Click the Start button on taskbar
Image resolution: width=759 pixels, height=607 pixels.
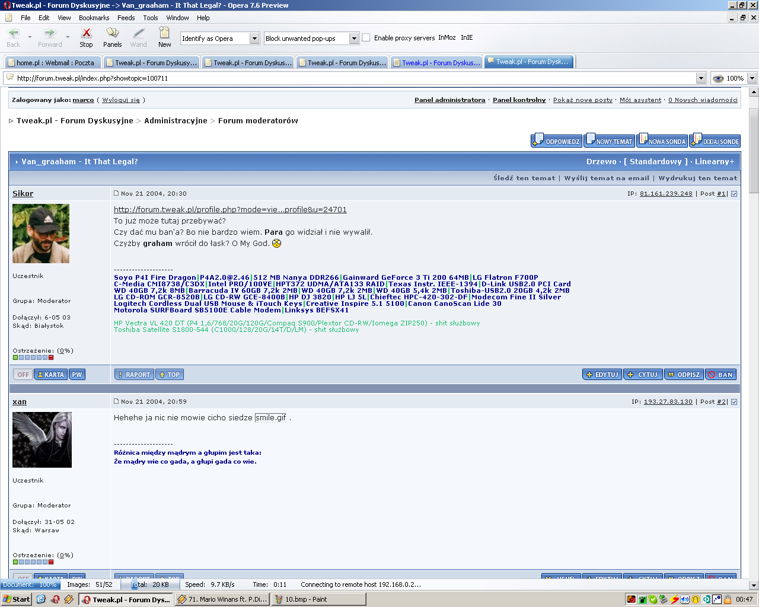pyautogui.click(x=17, y=599)
